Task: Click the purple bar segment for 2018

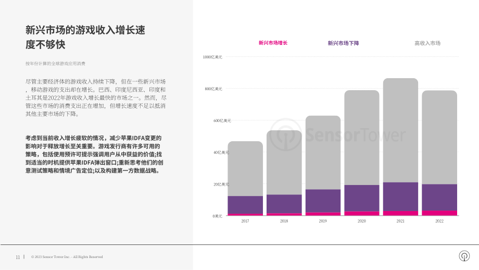Action: tap(284, 204)
